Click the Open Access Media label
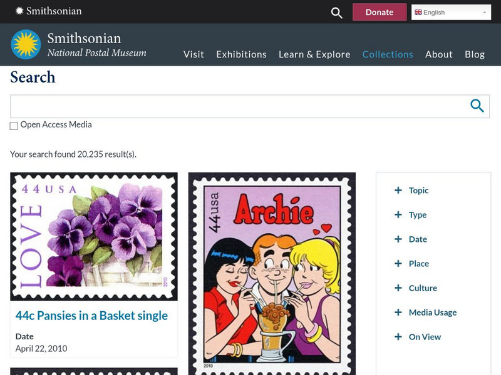 [56, 124]
